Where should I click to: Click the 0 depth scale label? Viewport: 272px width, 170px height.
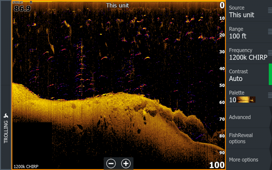tap(222, 5)
